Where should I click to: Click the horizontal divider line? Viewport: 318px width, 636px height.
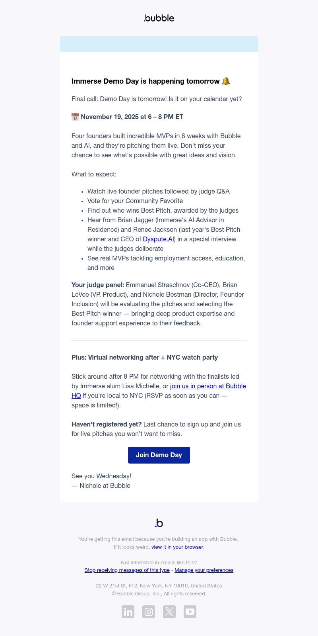coord(159,340)
